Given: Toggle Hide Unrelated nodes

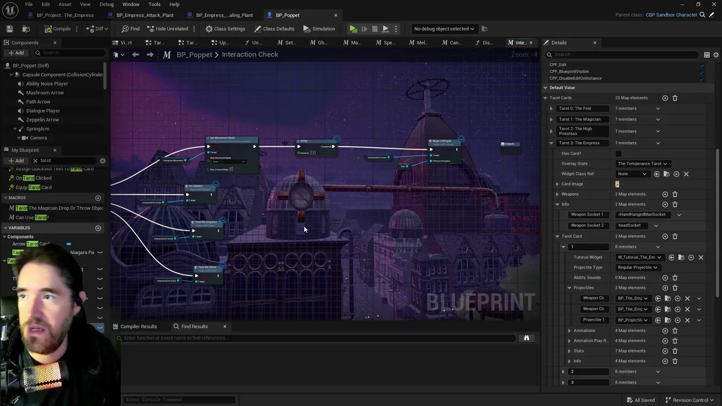Looking at the screenshot, I should pyautogui.click(x=167, y=29).
